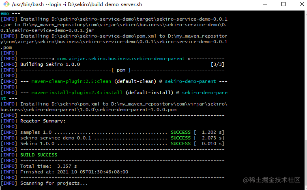Click the Git Bash icon in title bar

pyautogui.click(x=6, y=4)
